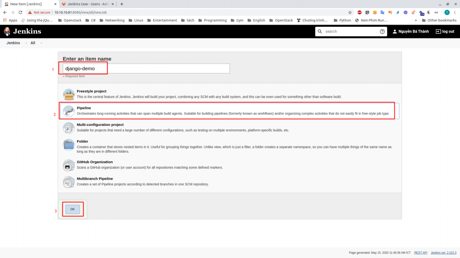Open the Entertainment bookmarks folder

[162, 20]
